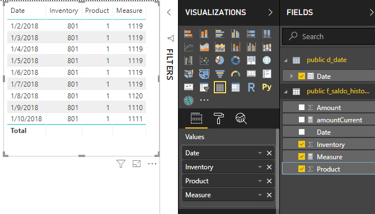Remove Measure from Values
This screenshot has width=375, height=214.
pos(269,195)
